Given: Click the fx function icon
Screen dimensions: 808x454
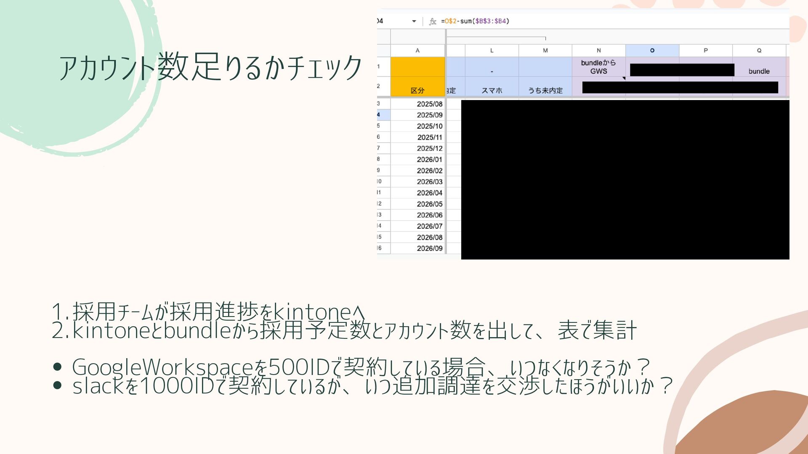Looking at the screenshot, I should tap(433, 21).
